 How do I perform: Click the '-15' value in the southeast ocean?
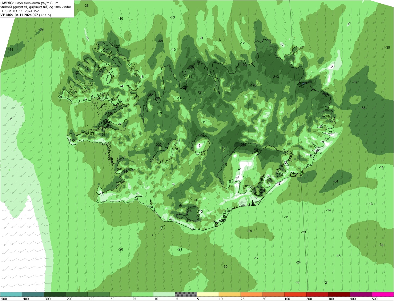[338, 256]
